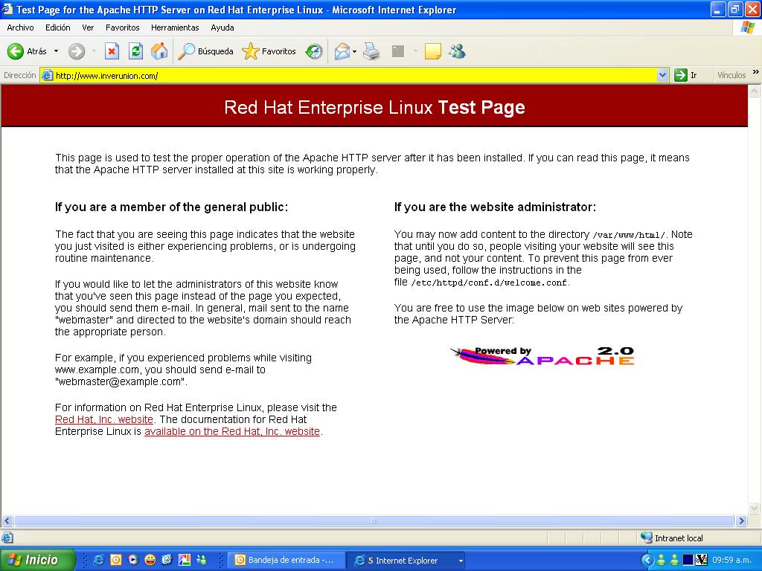Click the greyed Edit toolbar icon
Image resolution: width=762 pixels, height=571 pixels.
pyautogui.click(x=398, y=51)
